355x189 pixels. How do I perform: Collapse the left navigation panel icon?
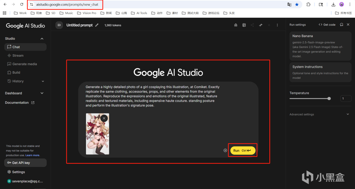[59, 25]
